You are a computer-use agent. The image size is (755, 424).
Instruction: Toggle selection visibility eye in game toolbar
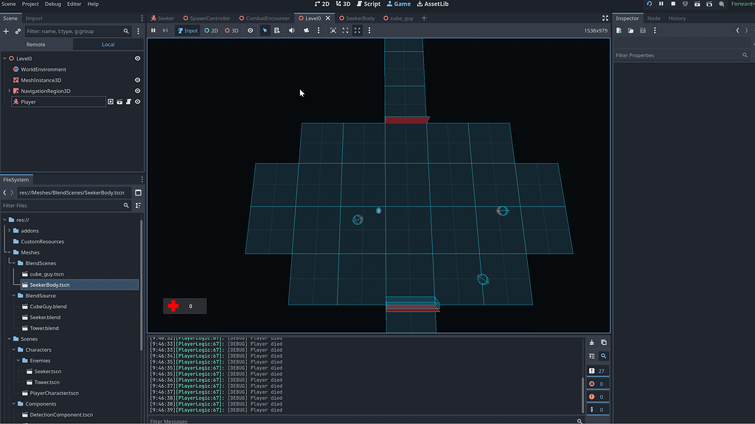251,30
